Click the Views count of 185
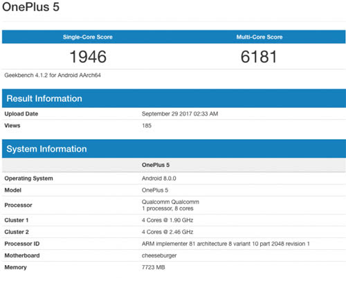346x281 pixels. pyautogui.click(x=147, y=125)
